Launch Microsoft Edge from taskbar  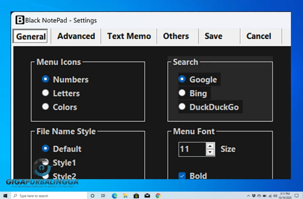[x=114, y=196]
